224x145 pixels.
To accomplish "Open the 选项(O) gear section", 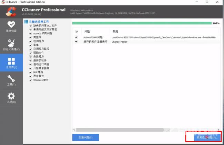I will pyautogui.click(x=11, y=98).
